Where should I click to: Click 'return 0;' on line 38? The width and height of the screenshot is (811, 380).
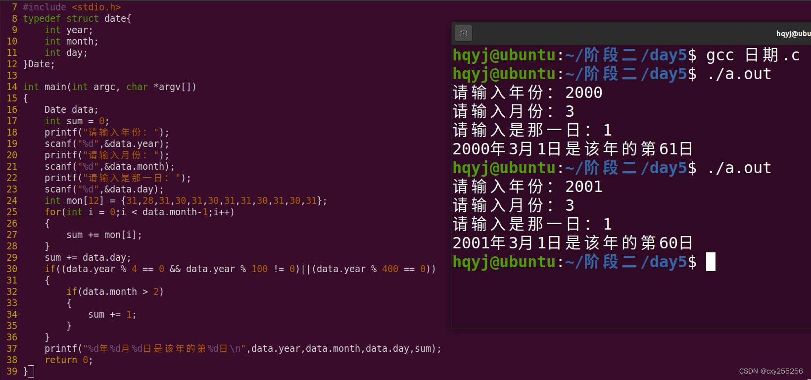click(69, 360)
